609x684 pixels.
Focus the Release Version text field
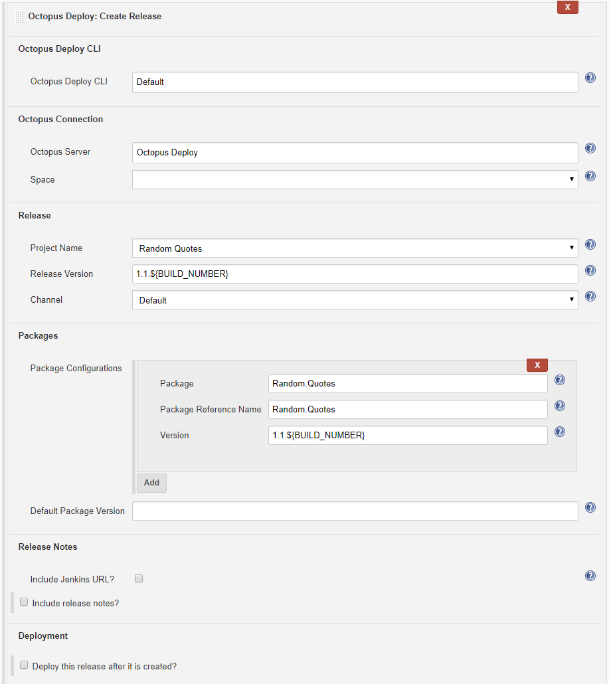click(x=355, y=274)
